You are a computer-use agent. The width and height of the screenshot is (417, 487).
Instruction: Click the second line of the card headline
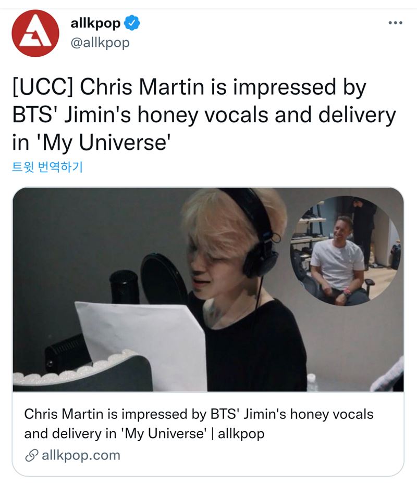(x=144, y=433)
